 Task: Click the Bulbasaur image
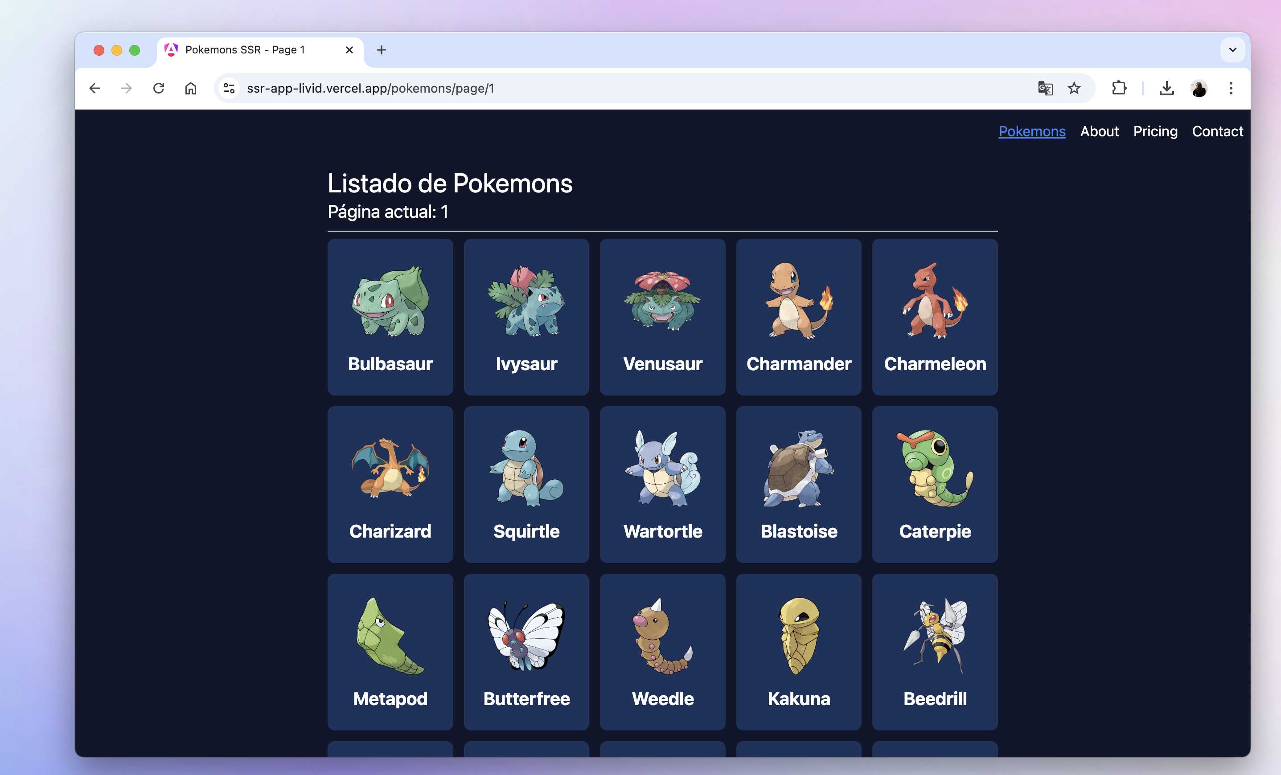pos(390,301)
